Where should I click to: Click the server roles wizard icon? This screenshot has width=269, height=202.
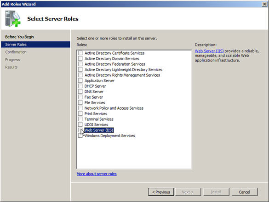coord(13,18)
